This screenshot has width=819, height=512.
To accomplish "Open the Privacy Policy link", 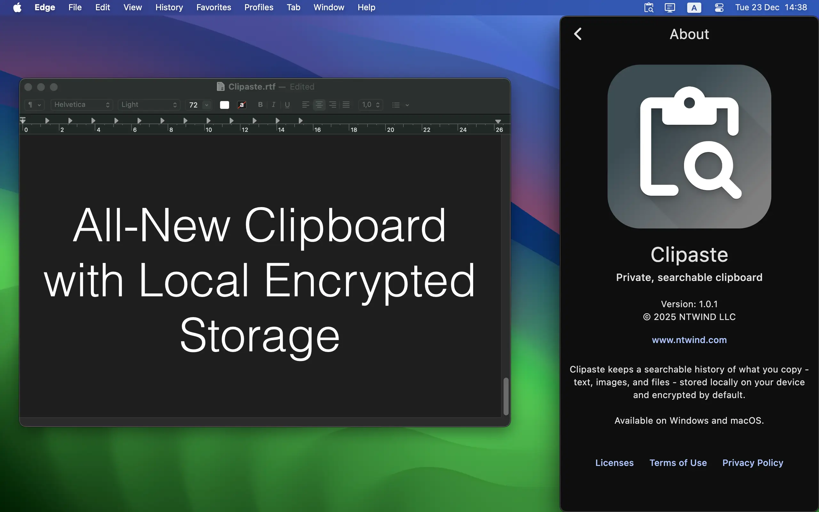I will coord(753,463).
